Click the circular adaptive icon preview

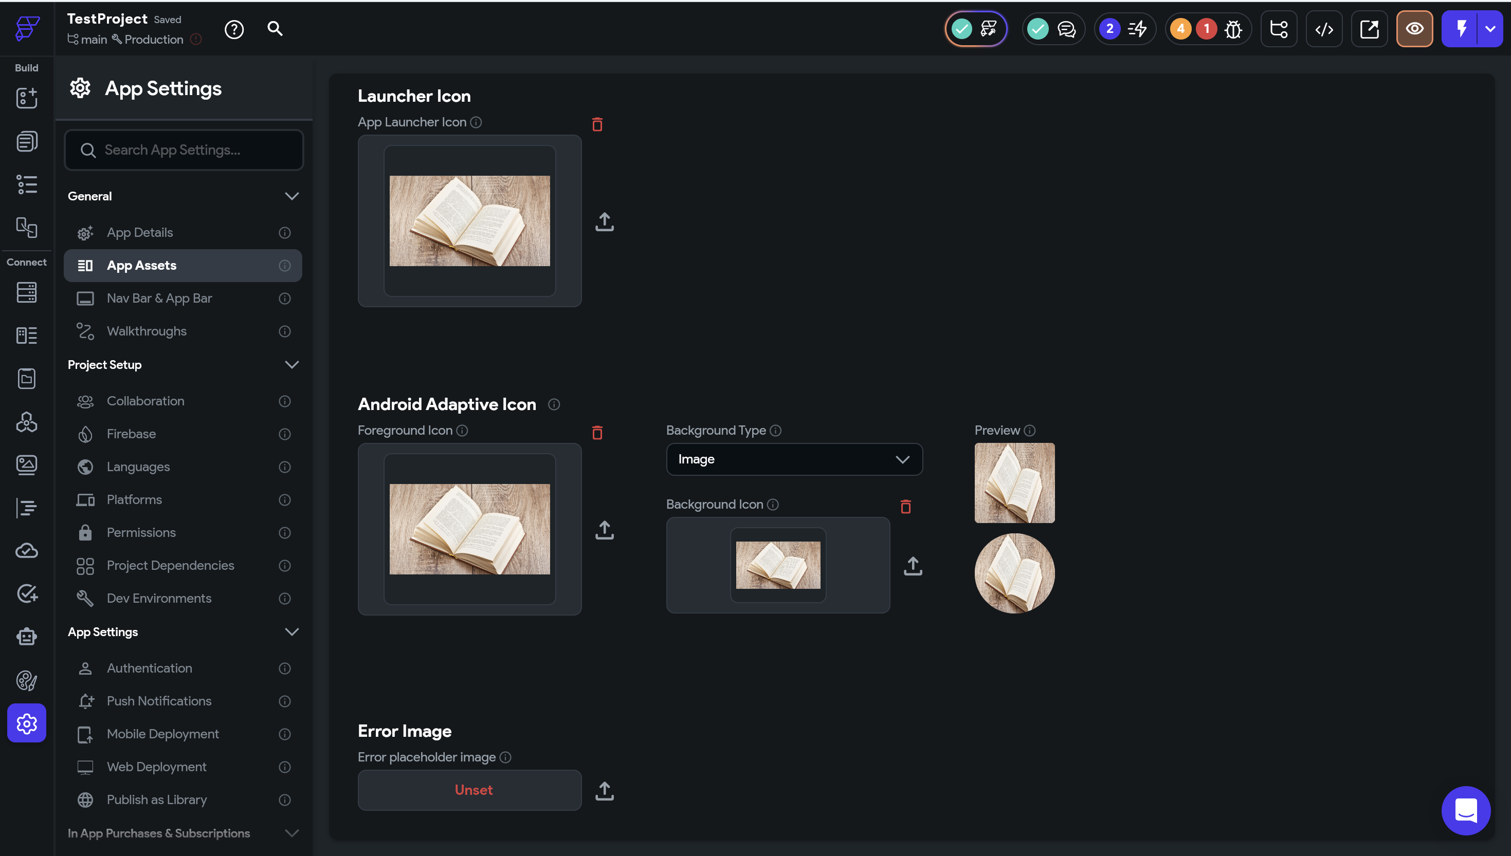pos(1014,573)
